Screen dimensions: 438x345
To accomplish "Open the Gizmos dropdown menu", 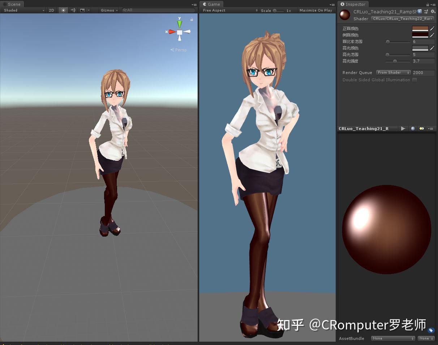I will 108,10.
